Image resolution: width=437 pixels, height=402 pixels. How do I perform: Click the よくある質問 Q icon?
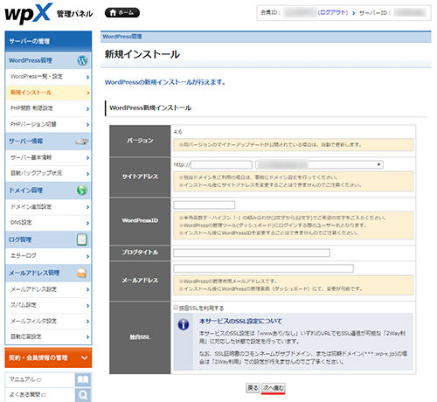83,395
